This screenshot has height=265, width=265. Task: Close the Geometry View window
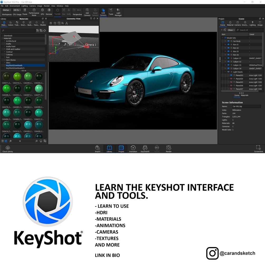[x=97, y=19]
